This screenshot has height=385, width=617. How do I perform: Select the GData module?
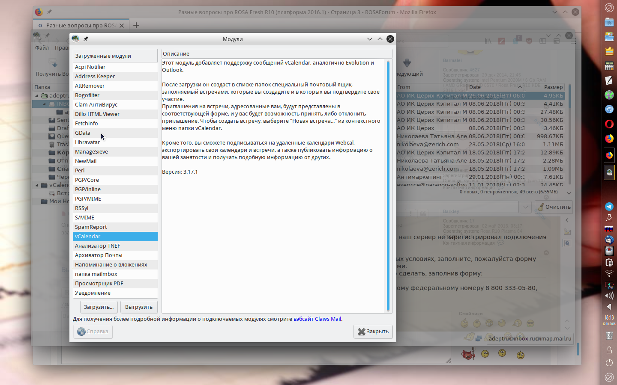(115, 133)
